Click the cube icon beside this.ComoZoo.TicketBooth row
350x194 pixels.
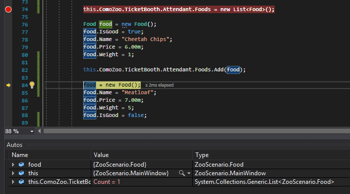tap(21, 182)
